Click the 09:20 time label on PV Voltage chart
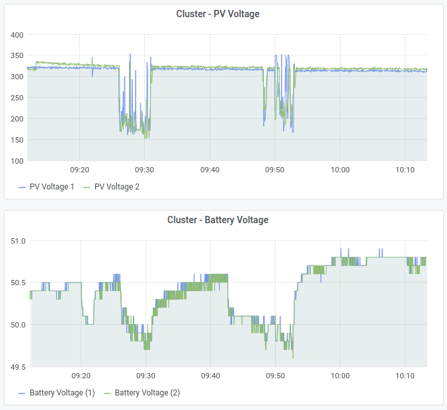447x410 pixels. pos(80,170)
